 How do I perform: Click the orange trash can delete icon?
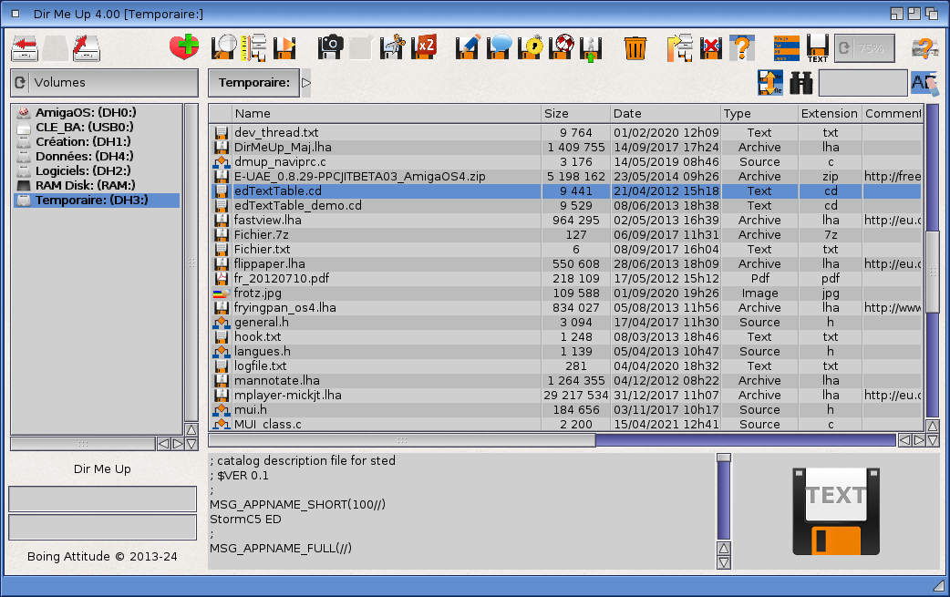pyautogui.click(x=635, y=47)
